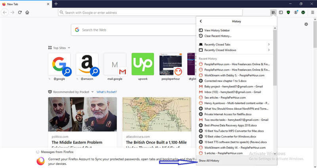
Task: Choose Clear Recent History option
Action: click(x=218, y=36)
